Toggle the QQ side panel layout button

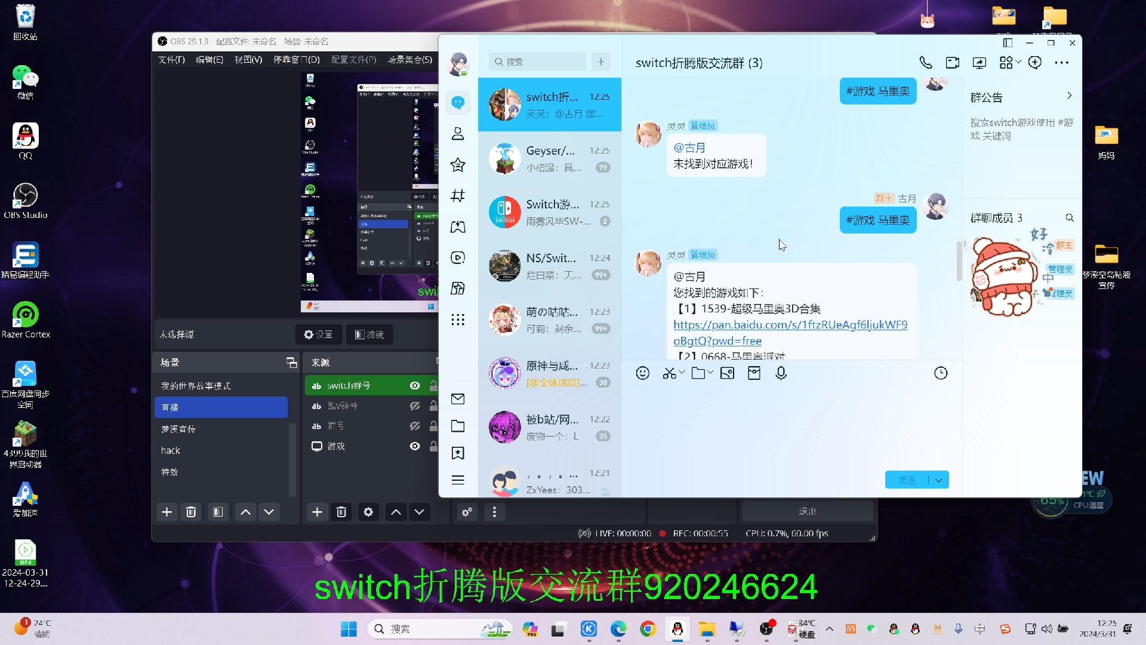[x=1008, y=43]
